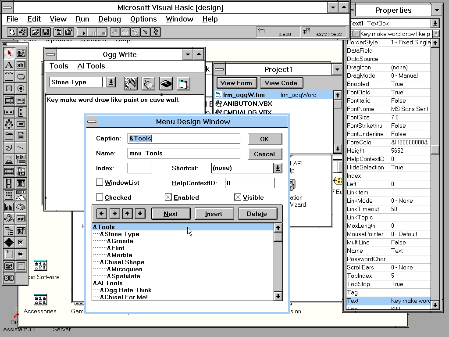
Task: Select frm_oggW.frm in Project1 list
Action: (x=274, y=95)
